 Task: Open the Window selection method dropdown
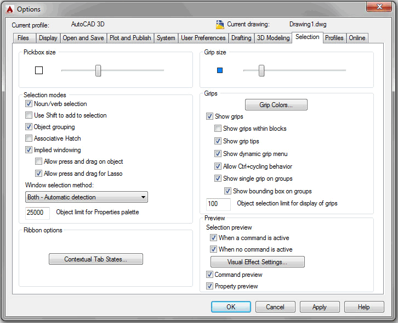click(x=87, y=197)
